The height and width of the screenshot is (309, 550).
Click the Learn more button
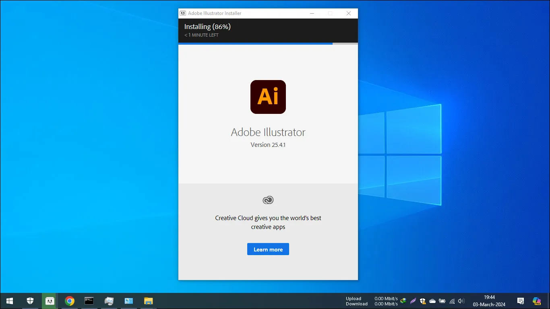[268, 249]
